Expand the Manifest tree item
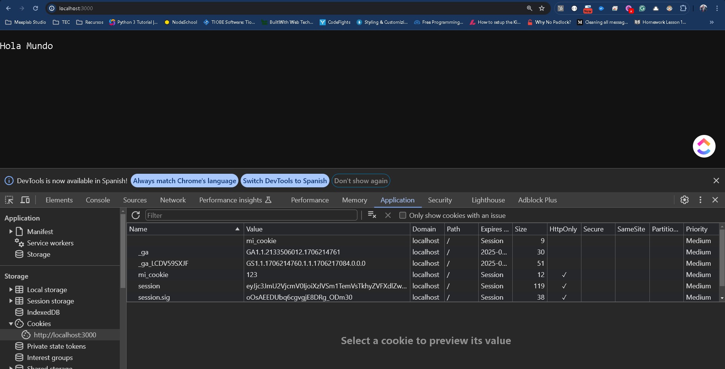 [x=11, y=231]
